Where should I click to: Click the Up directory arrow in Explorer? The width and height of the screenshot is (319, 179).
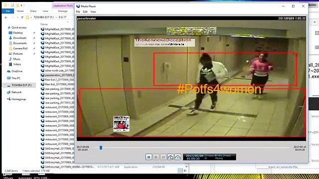click(22, 17)
